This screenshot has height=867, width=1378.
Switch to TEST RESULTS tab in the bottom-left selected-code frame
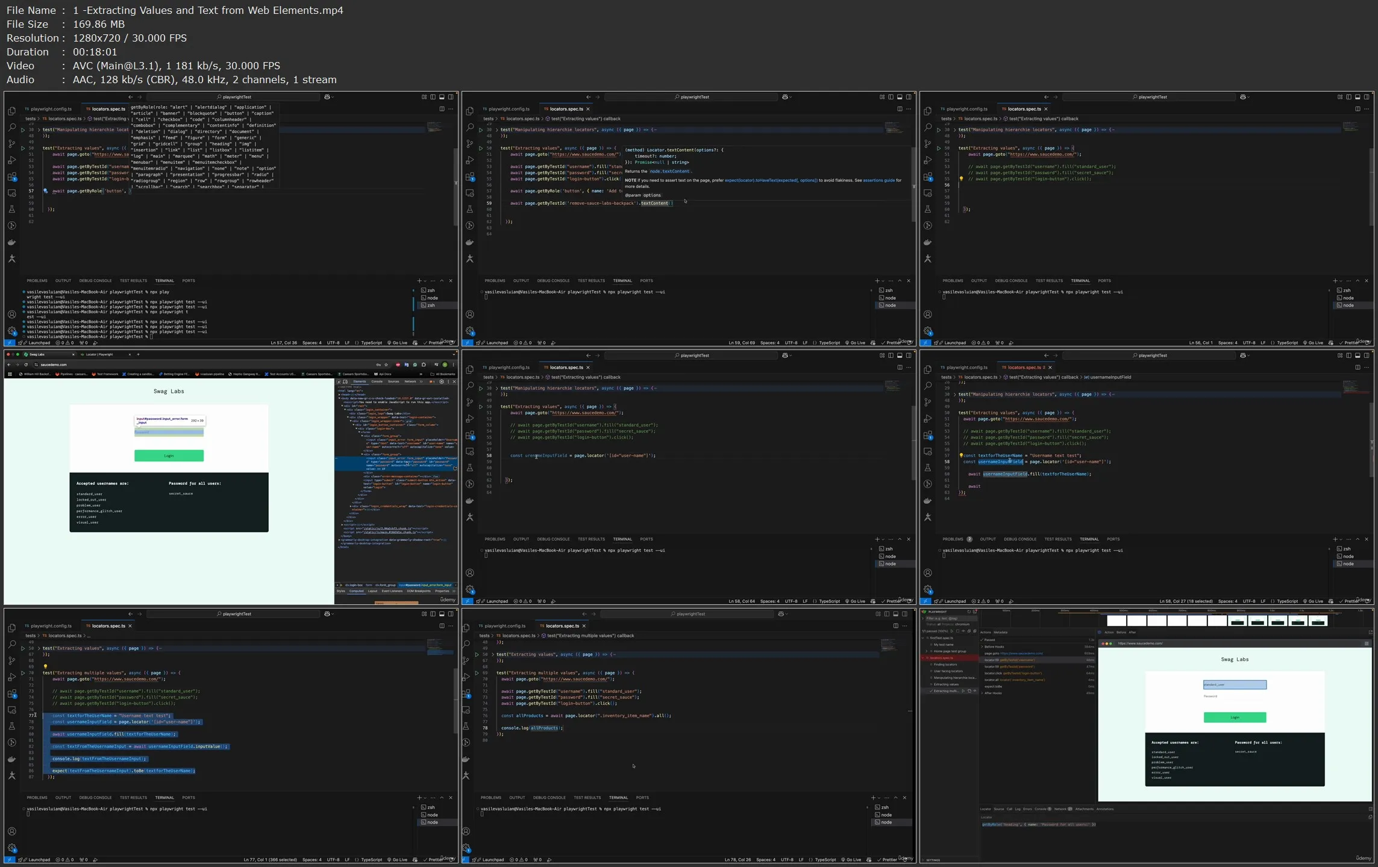click(x=133, y=798)
